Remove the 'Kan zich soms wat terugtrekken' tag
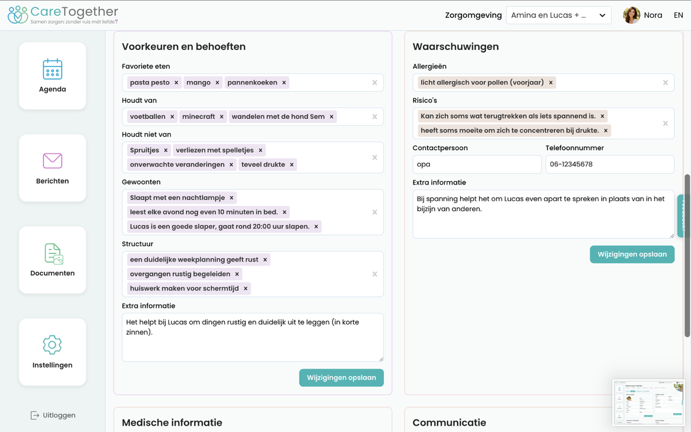This screenshot has height=432, width=691. 602,116
